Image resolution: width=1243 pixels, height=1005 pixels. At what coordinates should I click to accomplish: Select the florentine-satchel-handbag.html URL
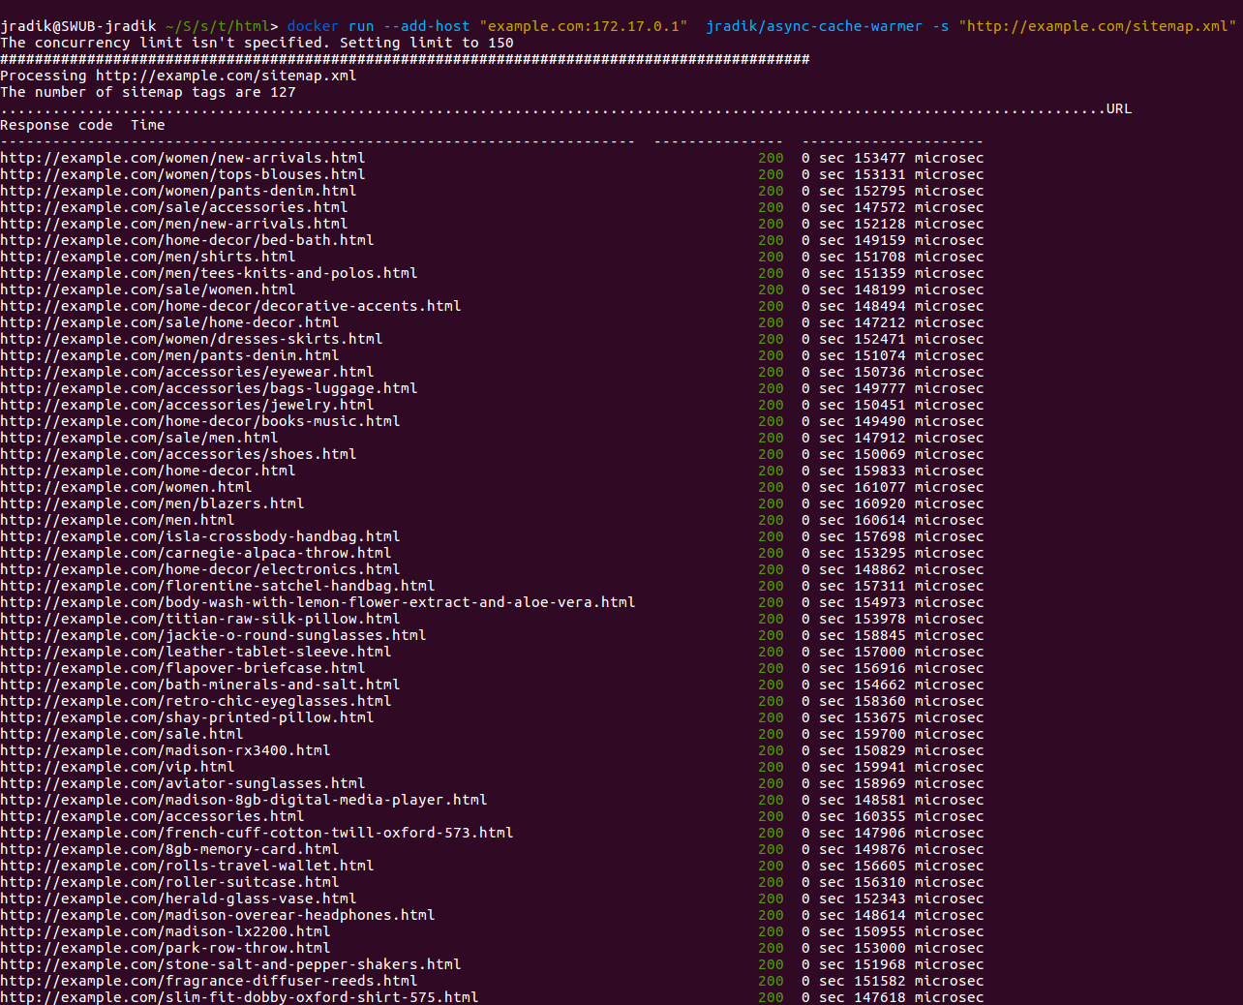click(x=218, y=586)
